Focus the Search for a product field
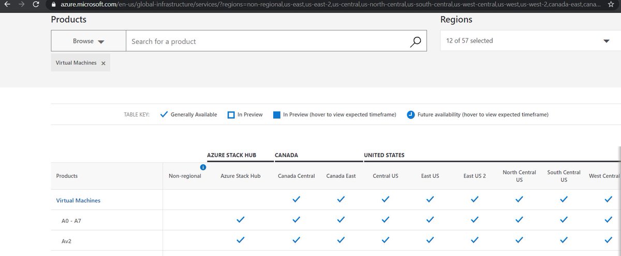This screenshot has width=621, height=256. (276, 41)
